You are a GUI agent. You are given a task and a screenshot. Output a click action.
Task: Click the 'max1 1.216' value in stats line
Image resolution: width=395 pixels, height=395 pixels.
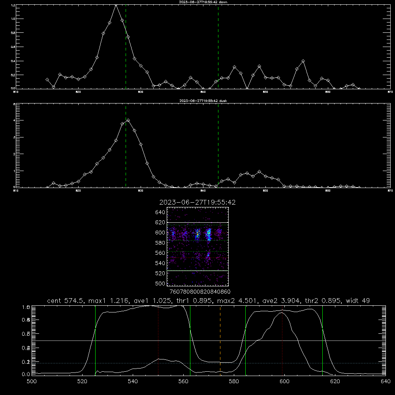coord(108,301)
